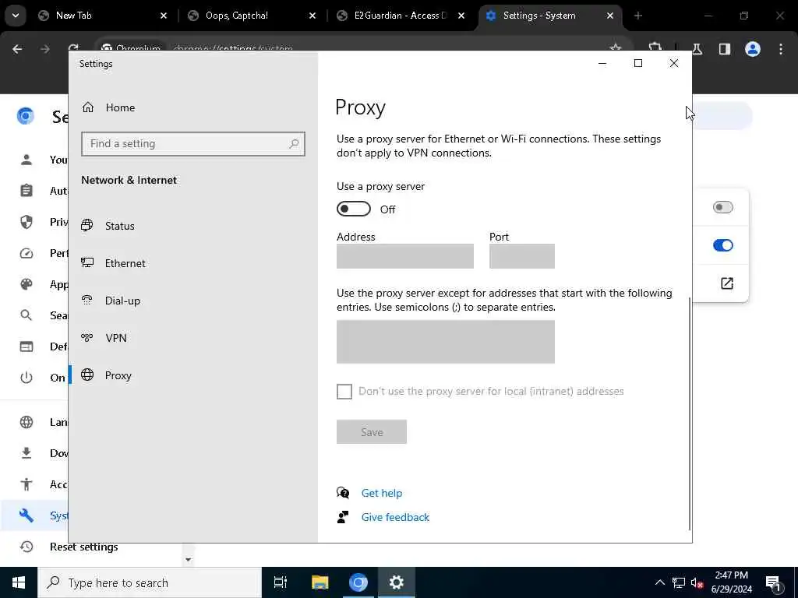Toggle the enabled blue switch in Chromium settings
Viewport: 798px width, 598px height.
723,245
